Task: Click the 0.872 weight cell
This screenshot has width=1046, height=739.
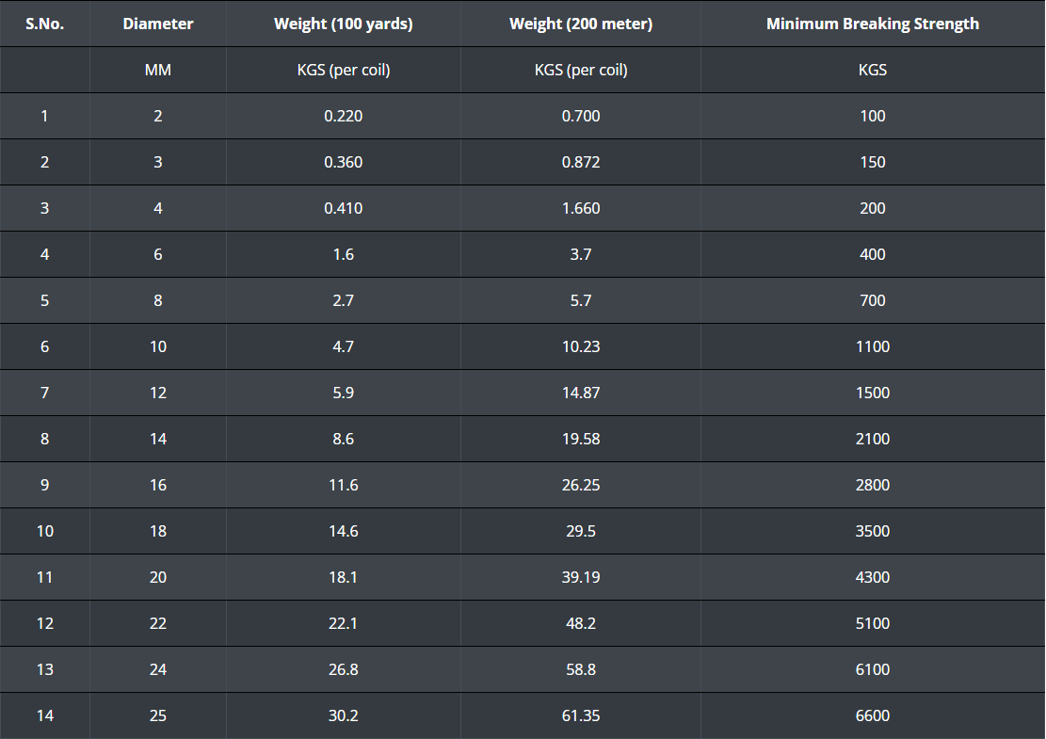Action: click(x=581, y=162)
